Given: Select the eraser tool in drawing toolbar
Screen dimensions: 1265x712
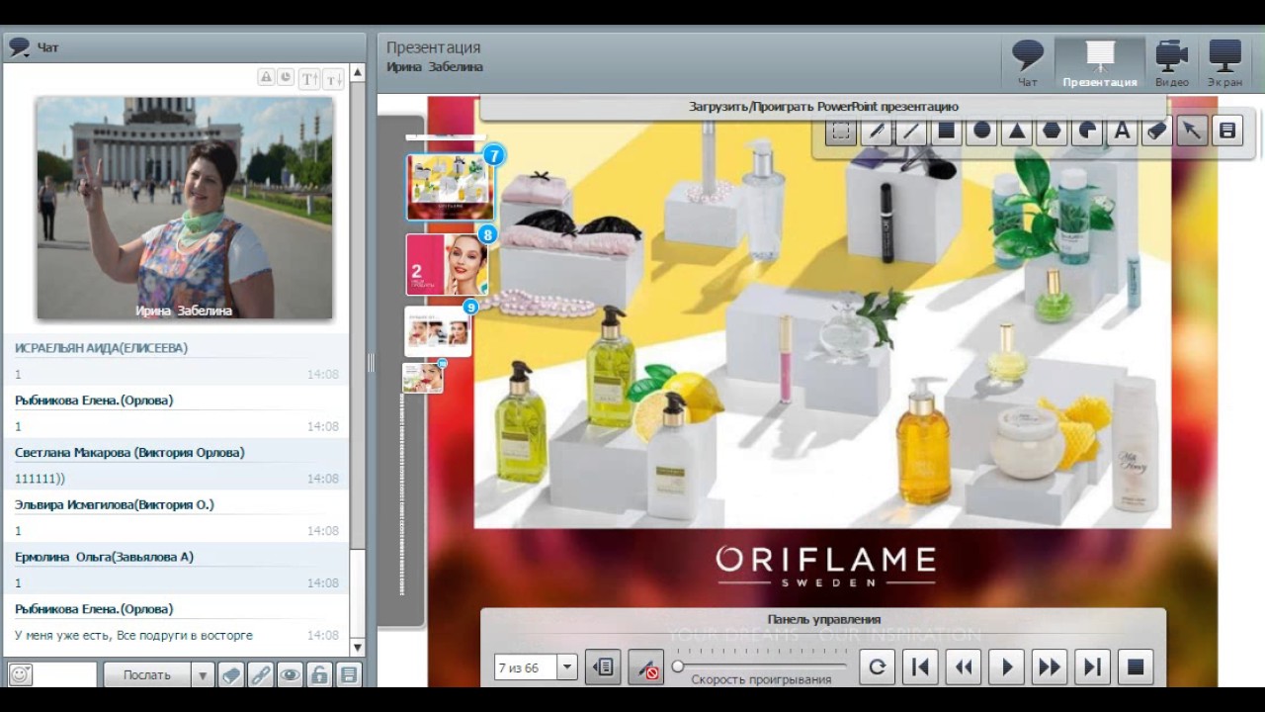Looking at the screenshot, I should click(1157, 132).
